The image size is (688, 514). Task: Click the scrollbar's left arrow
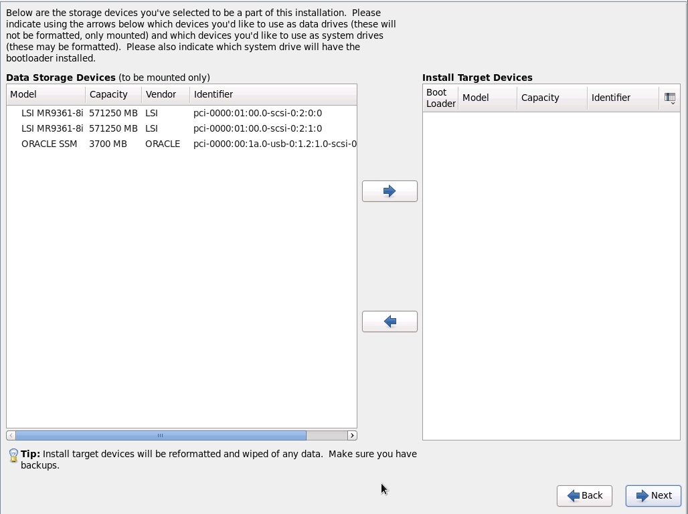click(10, 435)
